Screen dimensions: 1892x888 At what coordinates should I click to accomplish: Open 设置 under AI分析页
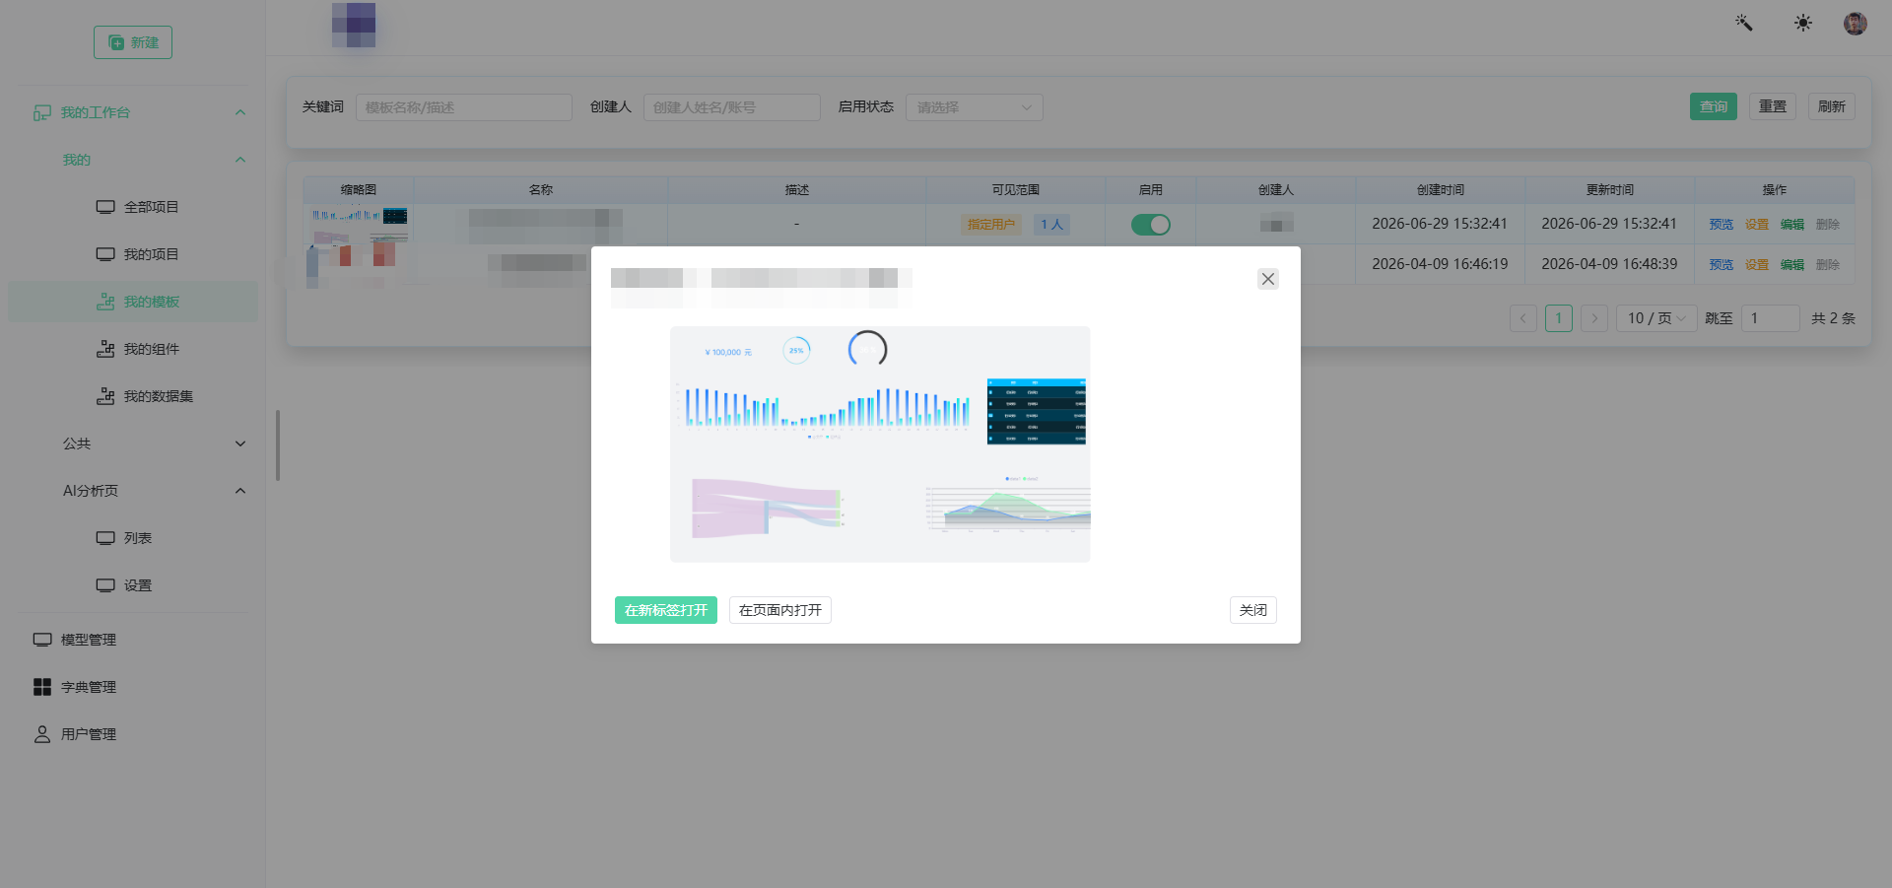[x=133, y=585]
